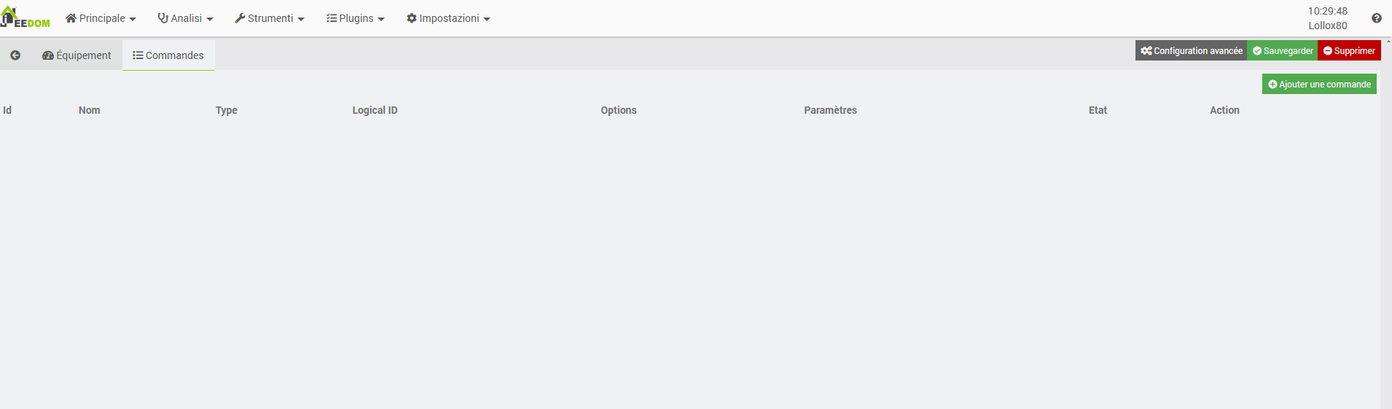Click the Etat column header

pos(1098,110)
